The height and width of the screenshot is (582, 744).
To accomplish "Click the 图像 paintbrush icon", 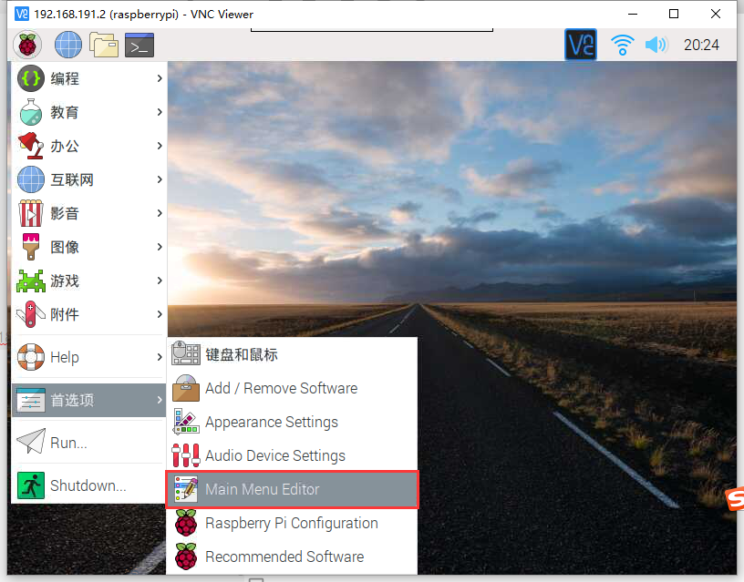I will [x=31, y=247].
